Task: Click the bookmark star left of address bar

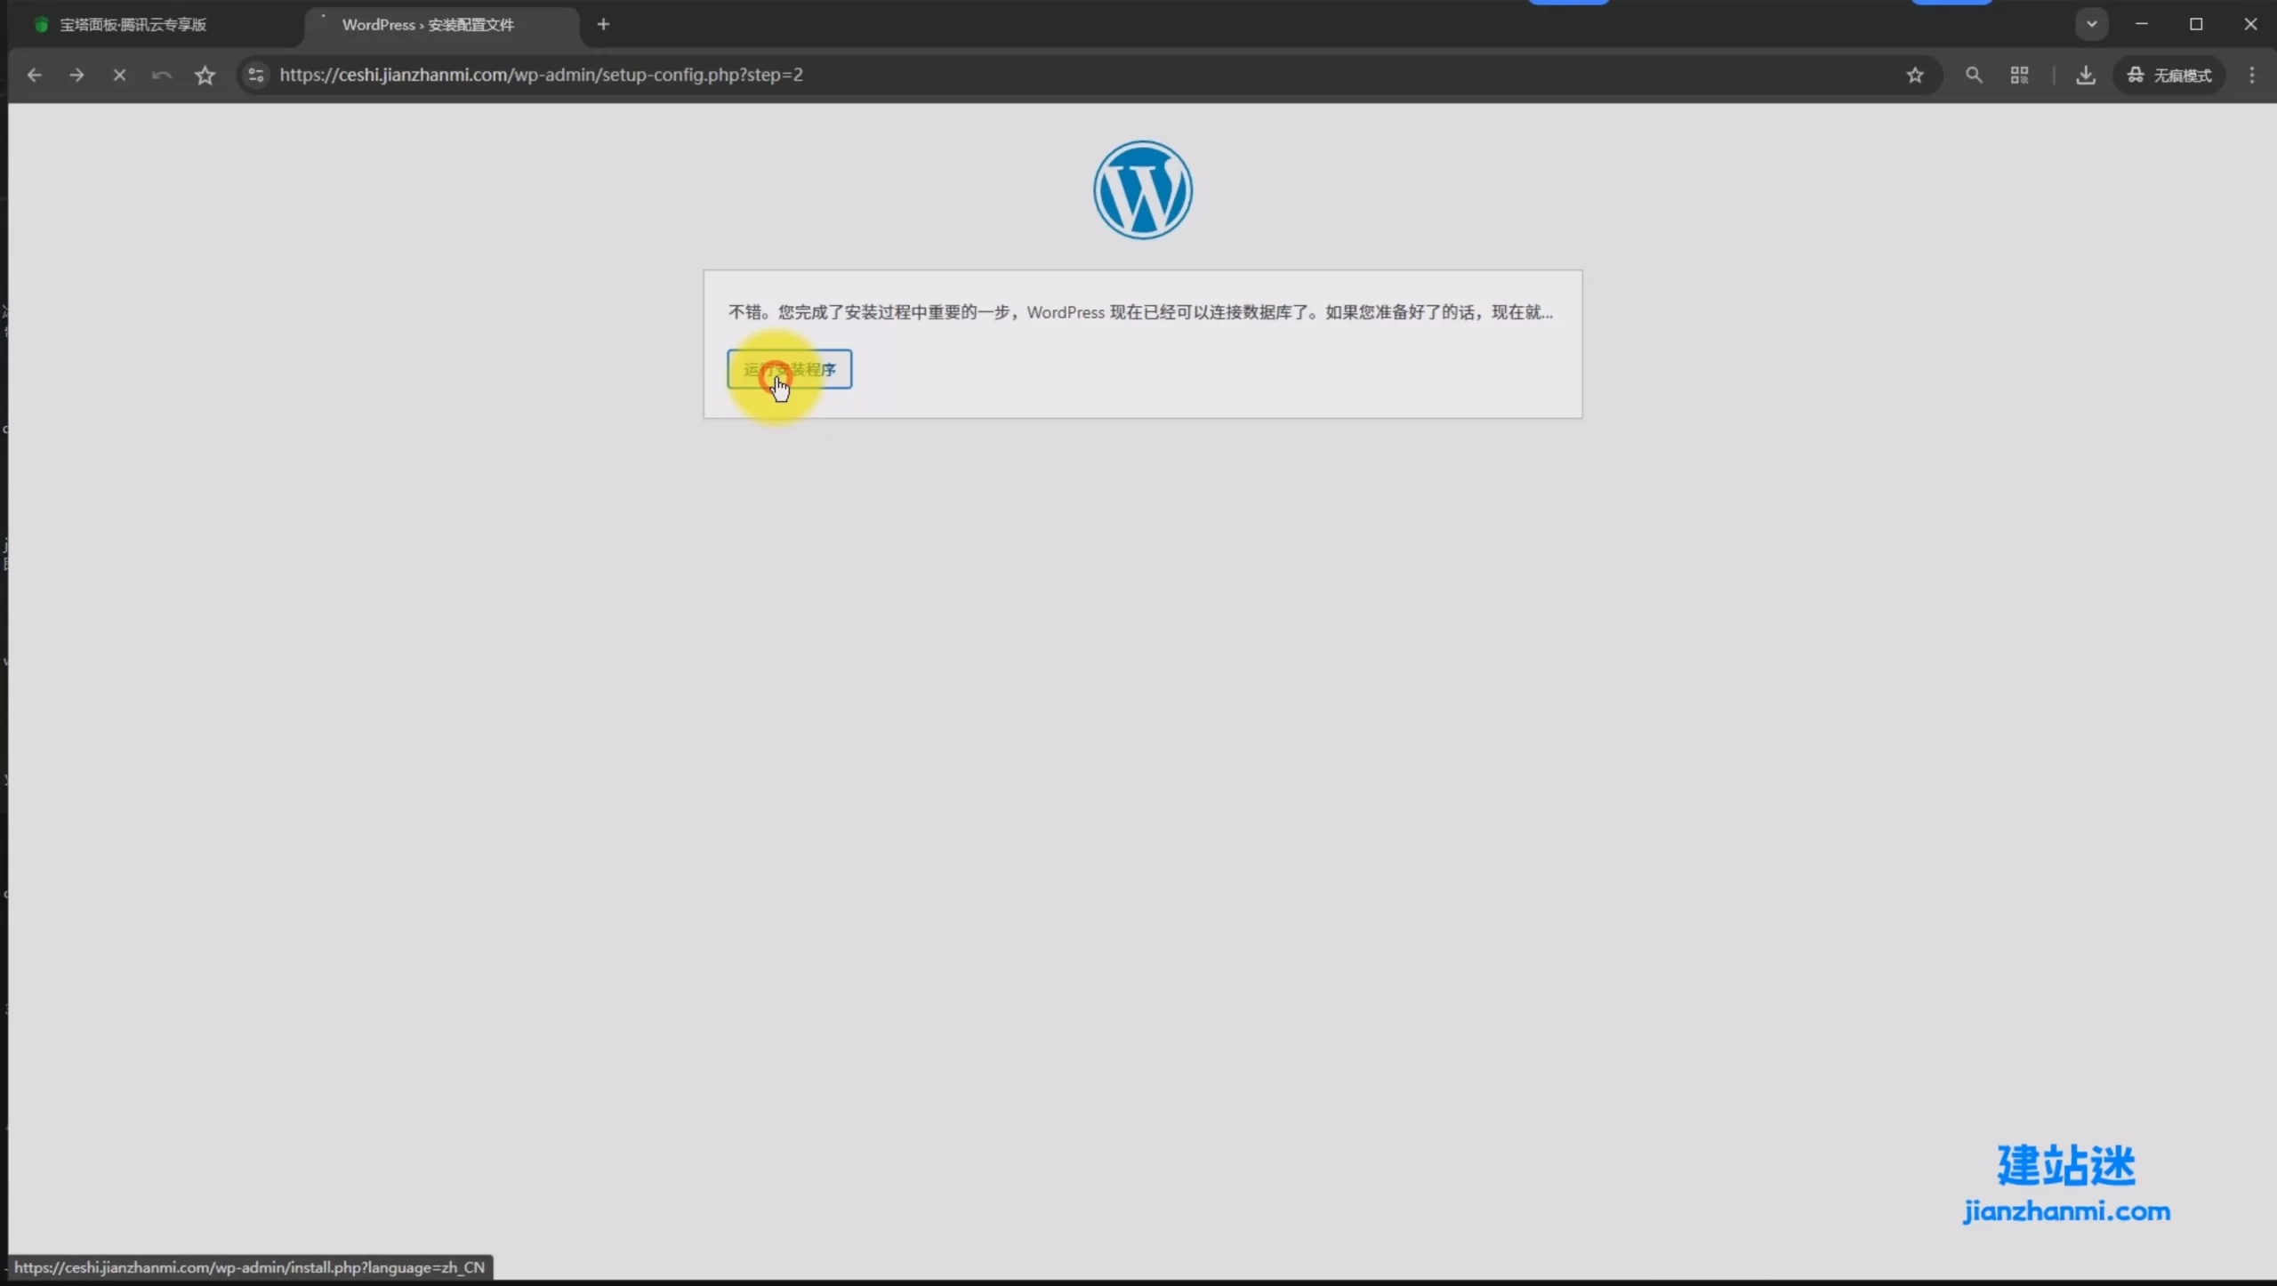Action: 205,76
